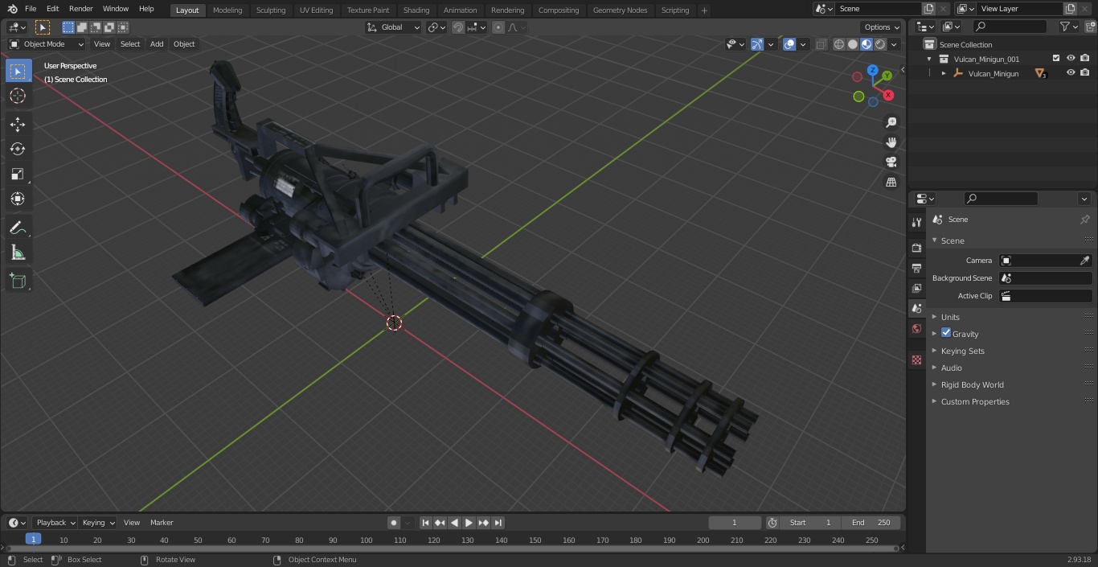
Task: Disable Vulcan_Minigun_001 collection in renders
Action: [1085, 59]
